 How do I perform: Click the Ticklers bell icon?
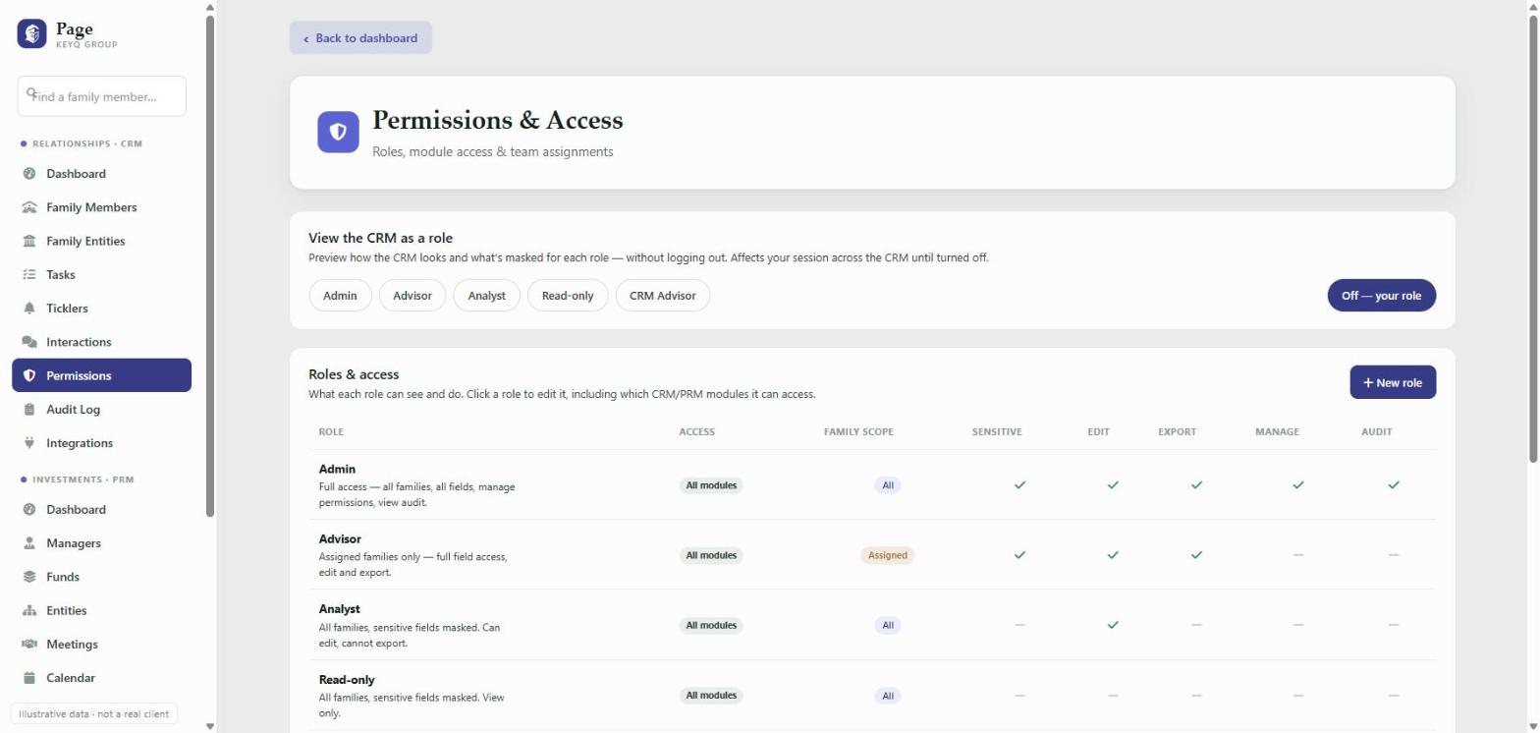29,309
